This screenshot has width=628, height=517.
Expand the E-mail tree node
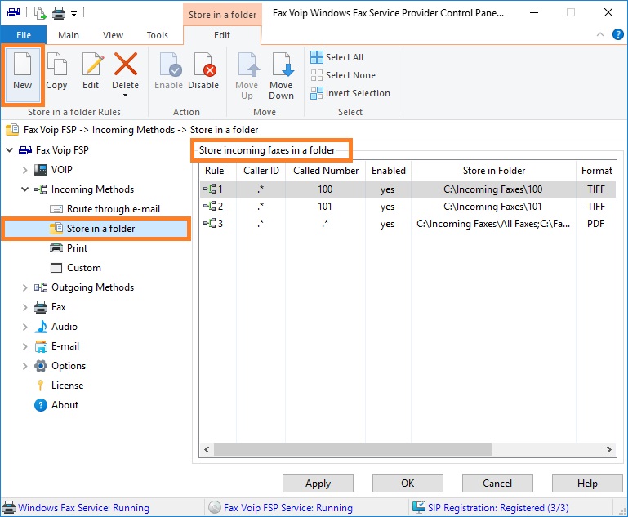coord(24,346)
